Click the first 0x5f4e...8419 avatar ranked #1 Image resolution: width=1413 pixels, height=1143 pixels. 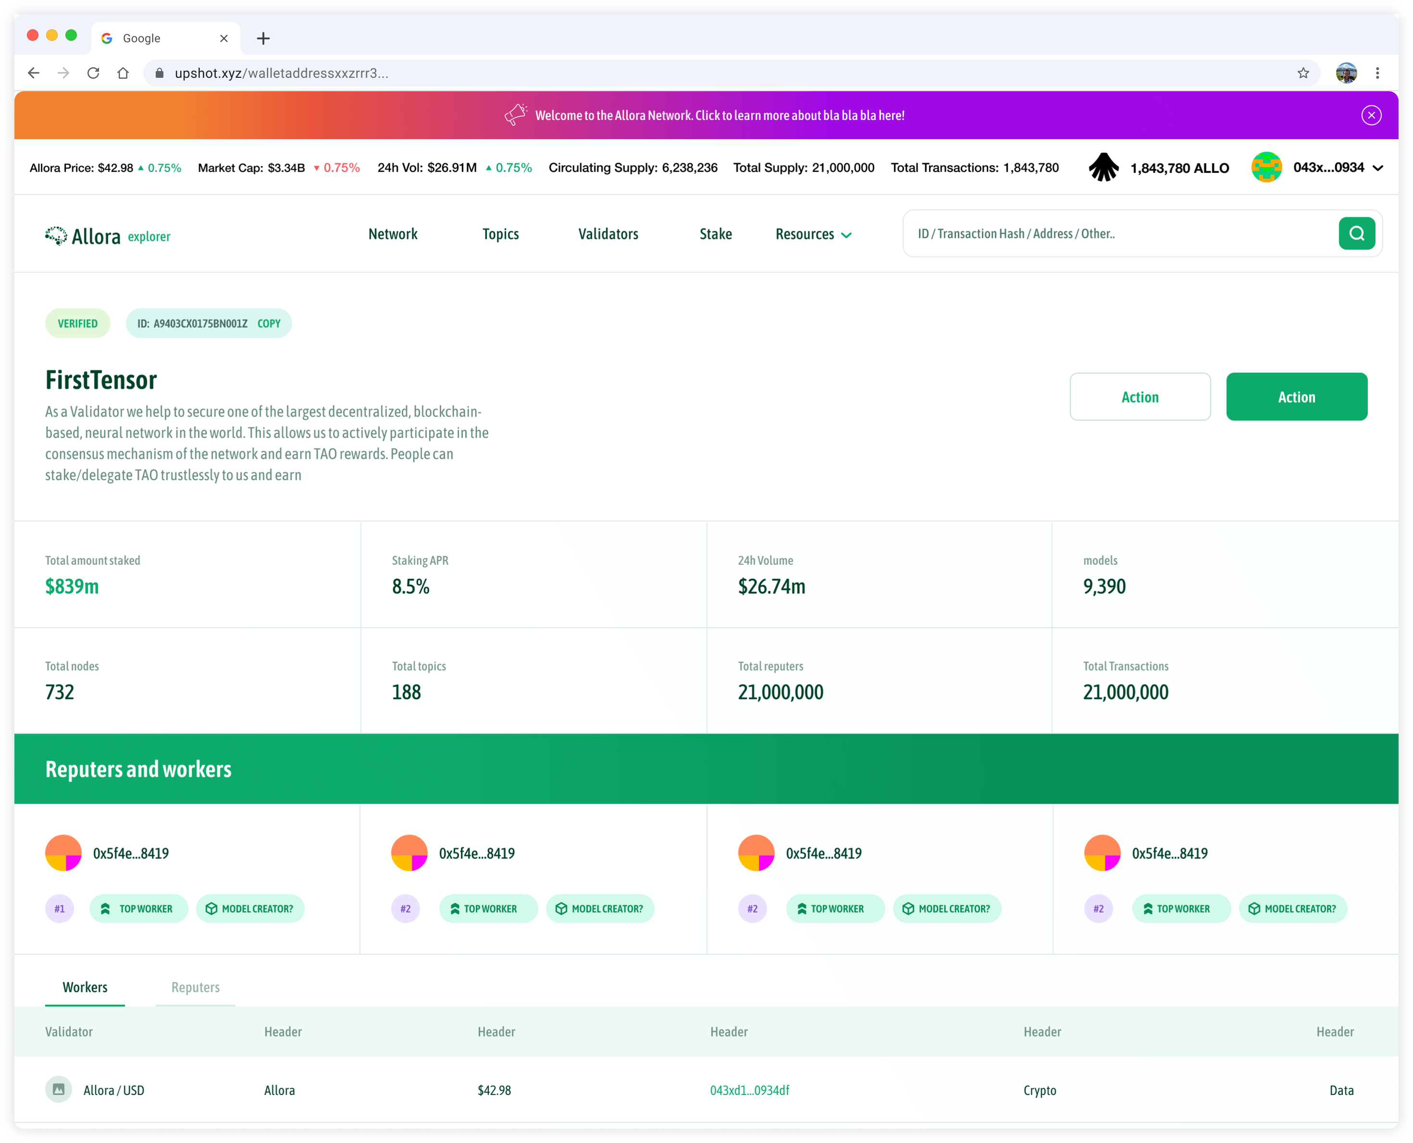[63, 853]
